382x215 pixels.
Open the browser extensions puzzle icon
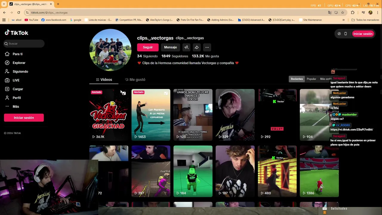point(353,13)
